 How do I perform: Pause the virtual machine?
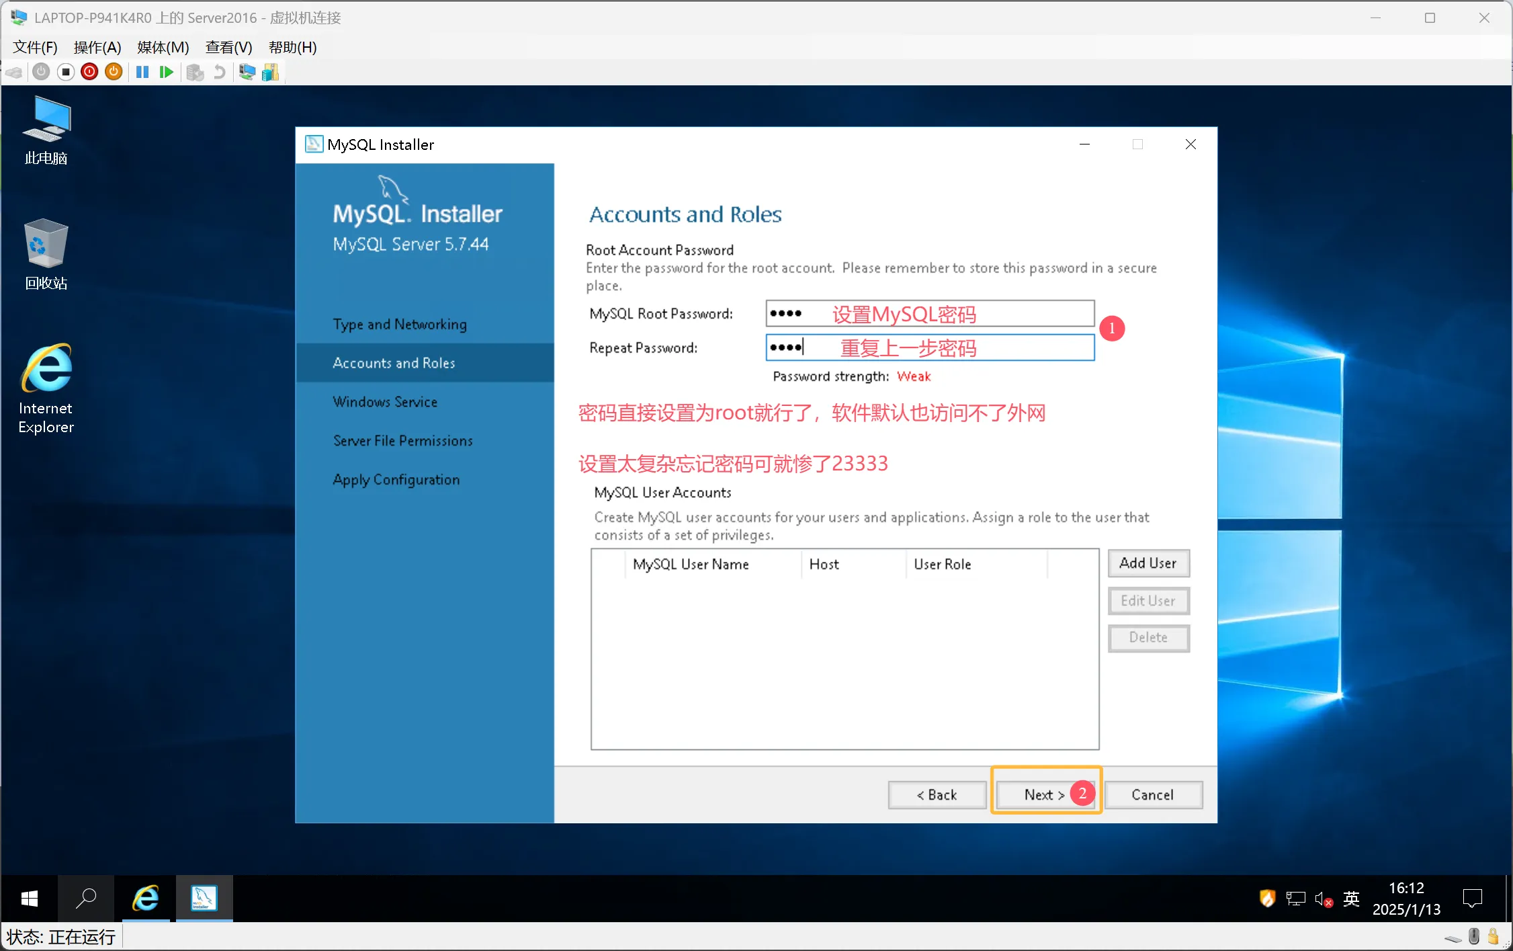[142, 72]
